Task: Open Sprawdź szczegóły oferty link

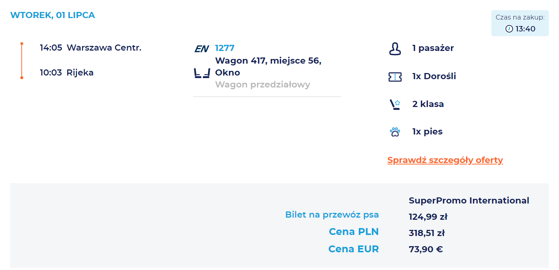Action: pos(445,160)
